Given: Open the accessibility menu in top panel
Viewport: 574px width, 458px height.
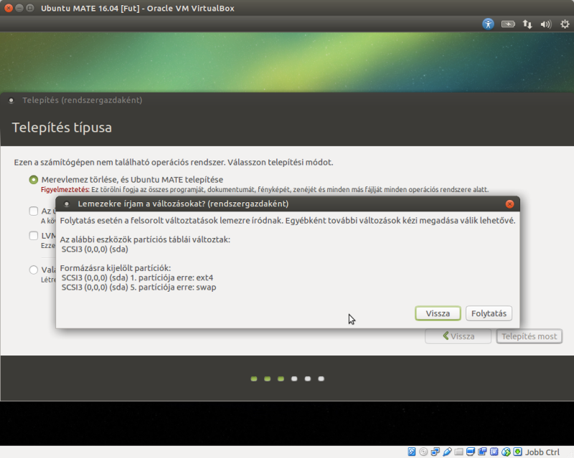Looking at the screenshot, I should pyautogui.click(x=488, y=24).
